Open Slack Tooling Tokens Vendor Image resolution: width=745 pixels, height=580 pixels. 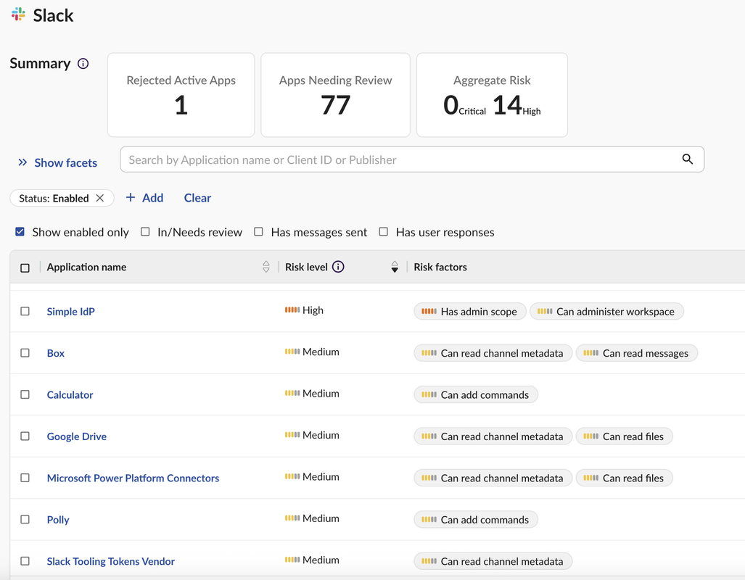pyautogui.click(x=111, y=561)
